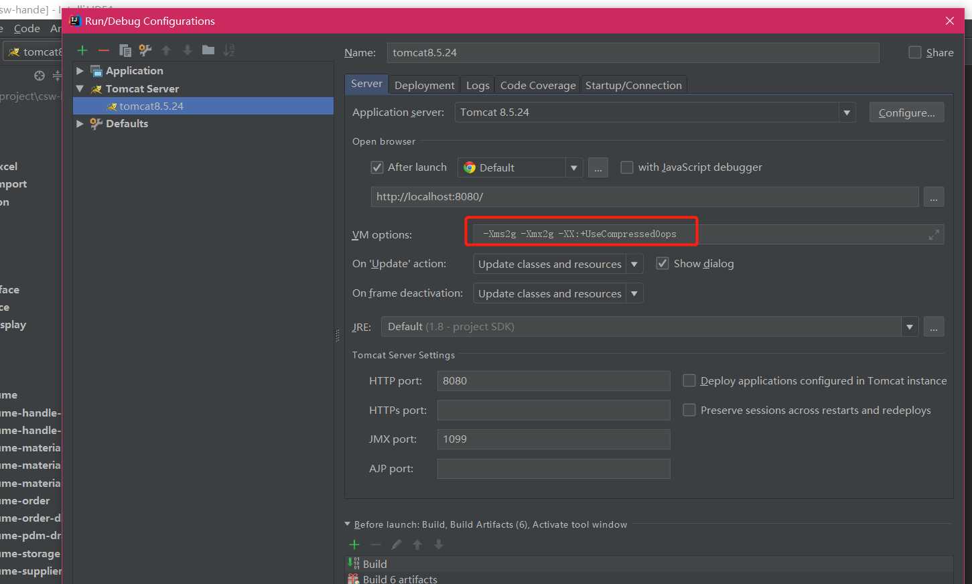Enable Preserve sessions across restarts and redeploys
972x584 pixels.
[689, 410]
